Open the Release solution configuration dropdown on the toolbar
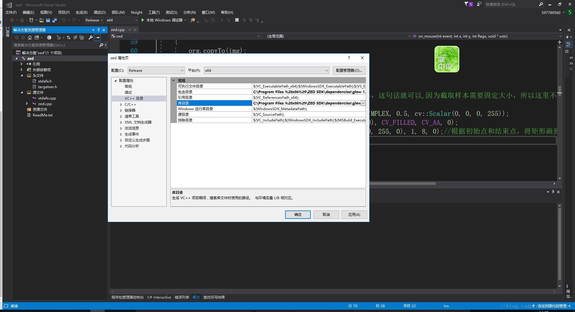The height and width of the screenshot is (312, 575). pos(94,20)
